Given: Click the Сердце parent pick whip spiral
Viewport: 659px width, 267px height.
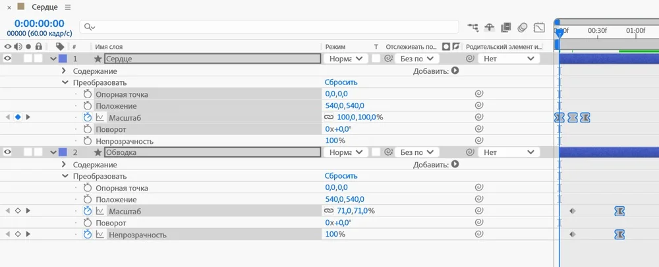Looking at the screenshot, I should [x=470, y=59].
